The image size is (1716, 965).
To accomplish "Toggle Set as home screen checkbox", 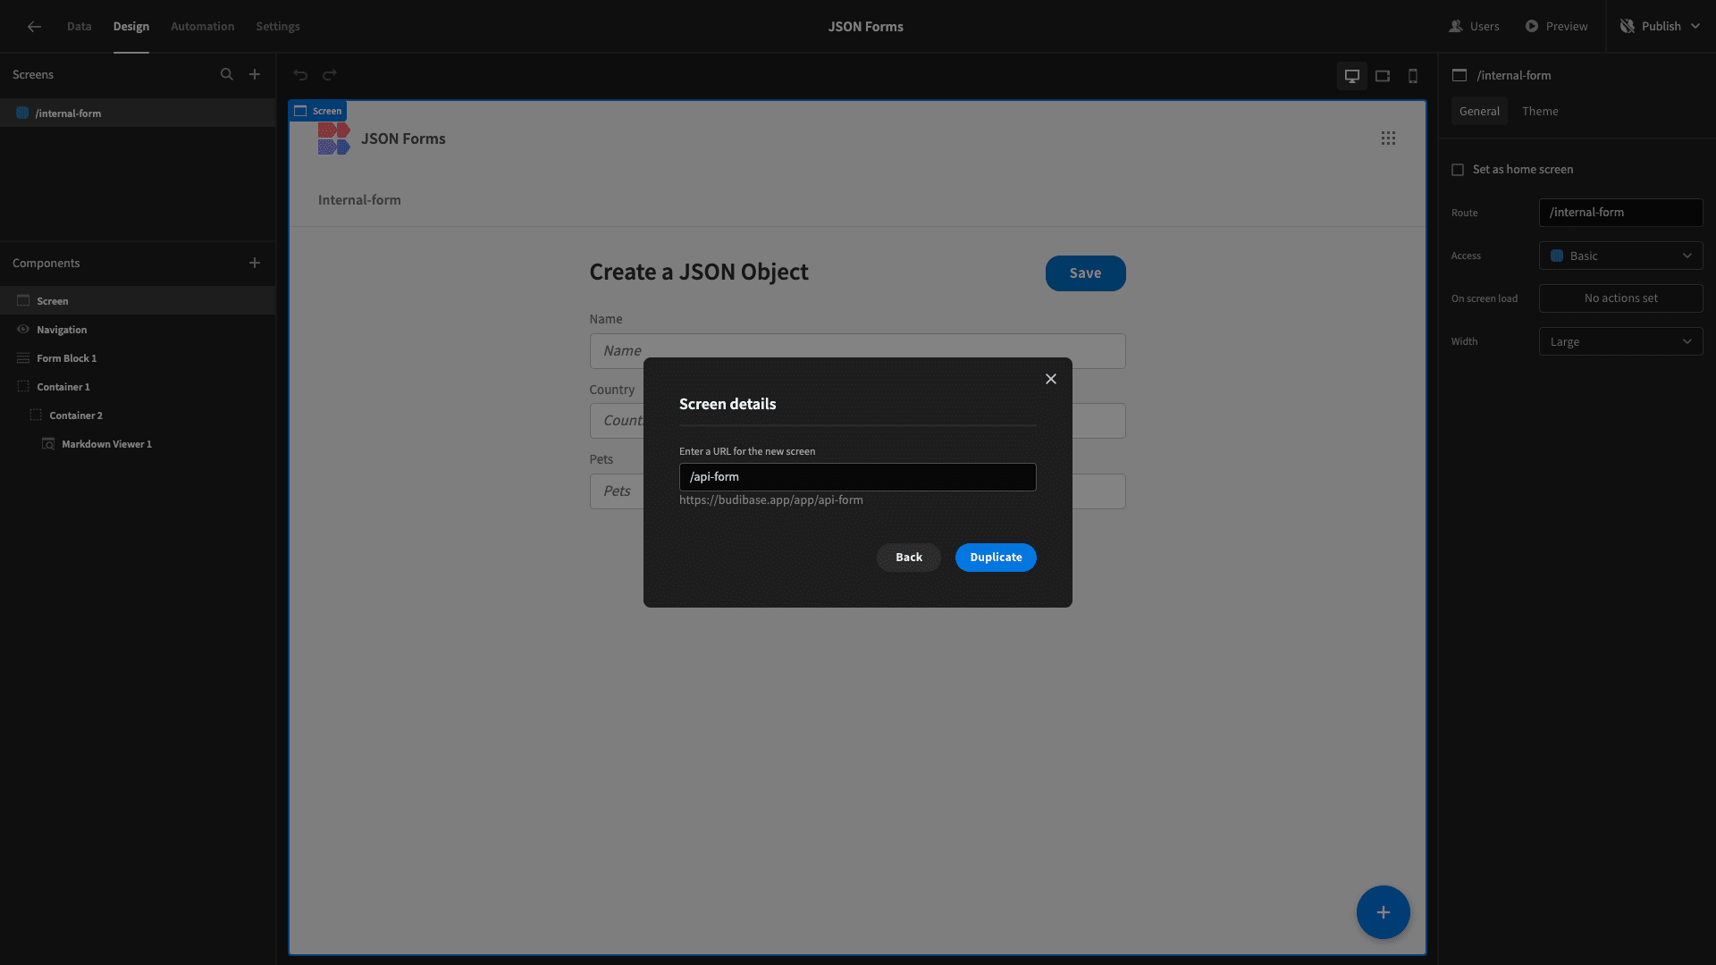I will tap(1458, 170).
